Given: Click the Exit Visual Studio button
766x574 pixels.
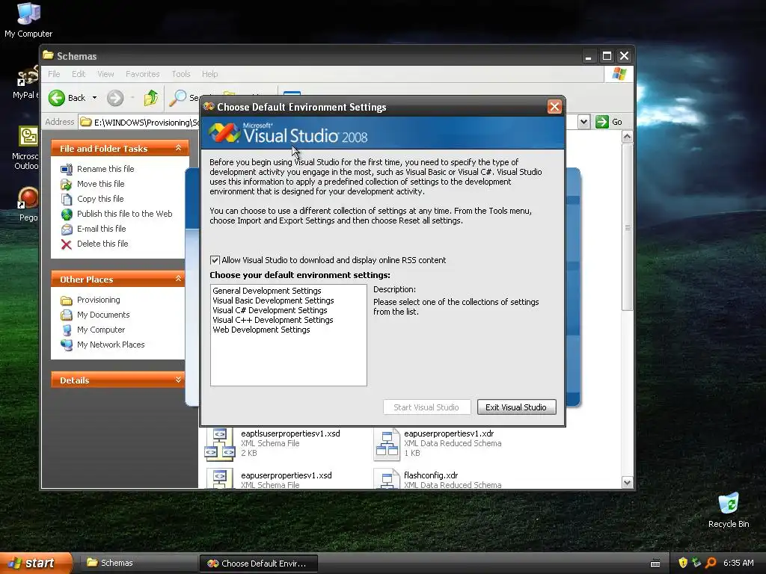Looking at the screenshot, I should tap(516, 407).
